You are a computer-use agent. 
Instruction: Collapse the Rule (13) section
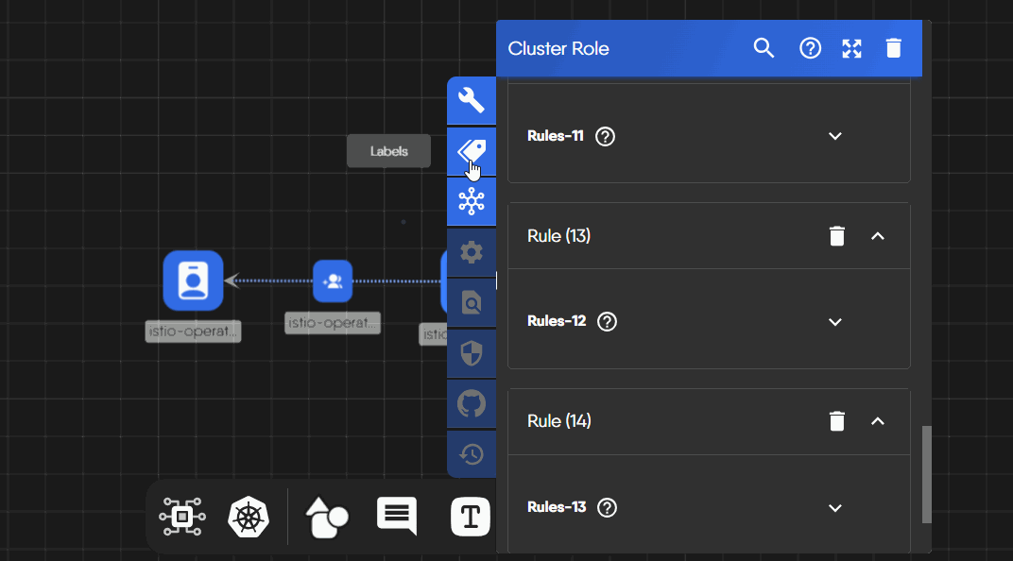877,236
